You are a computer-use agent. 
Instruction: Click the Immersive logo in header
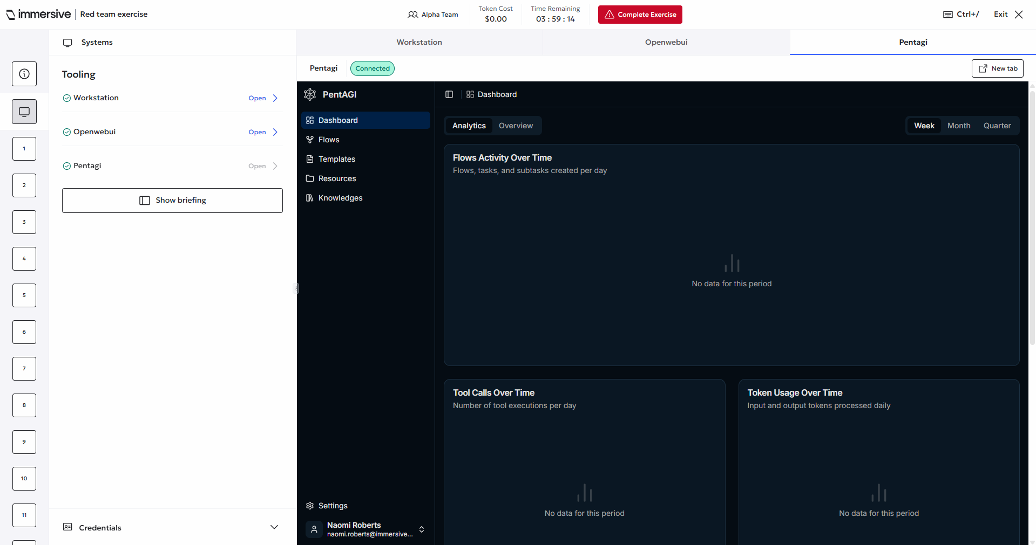(x=38, y=14)
